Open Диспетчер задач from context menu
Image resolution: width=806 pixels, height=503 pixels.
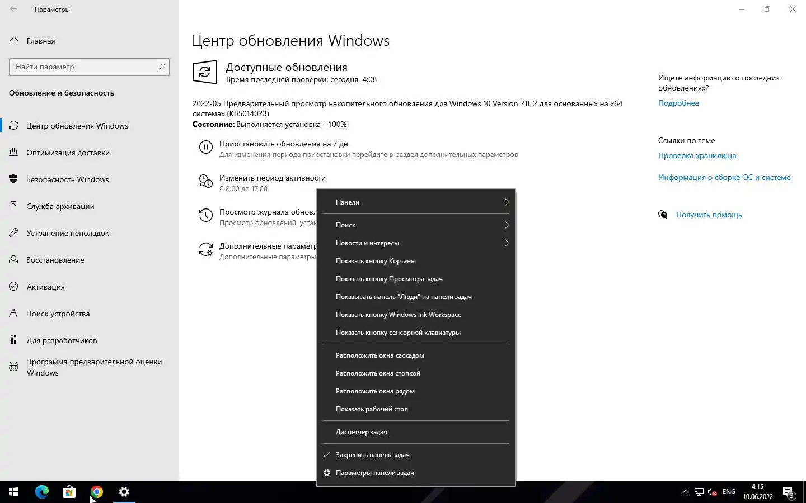(x=416, y=432)
